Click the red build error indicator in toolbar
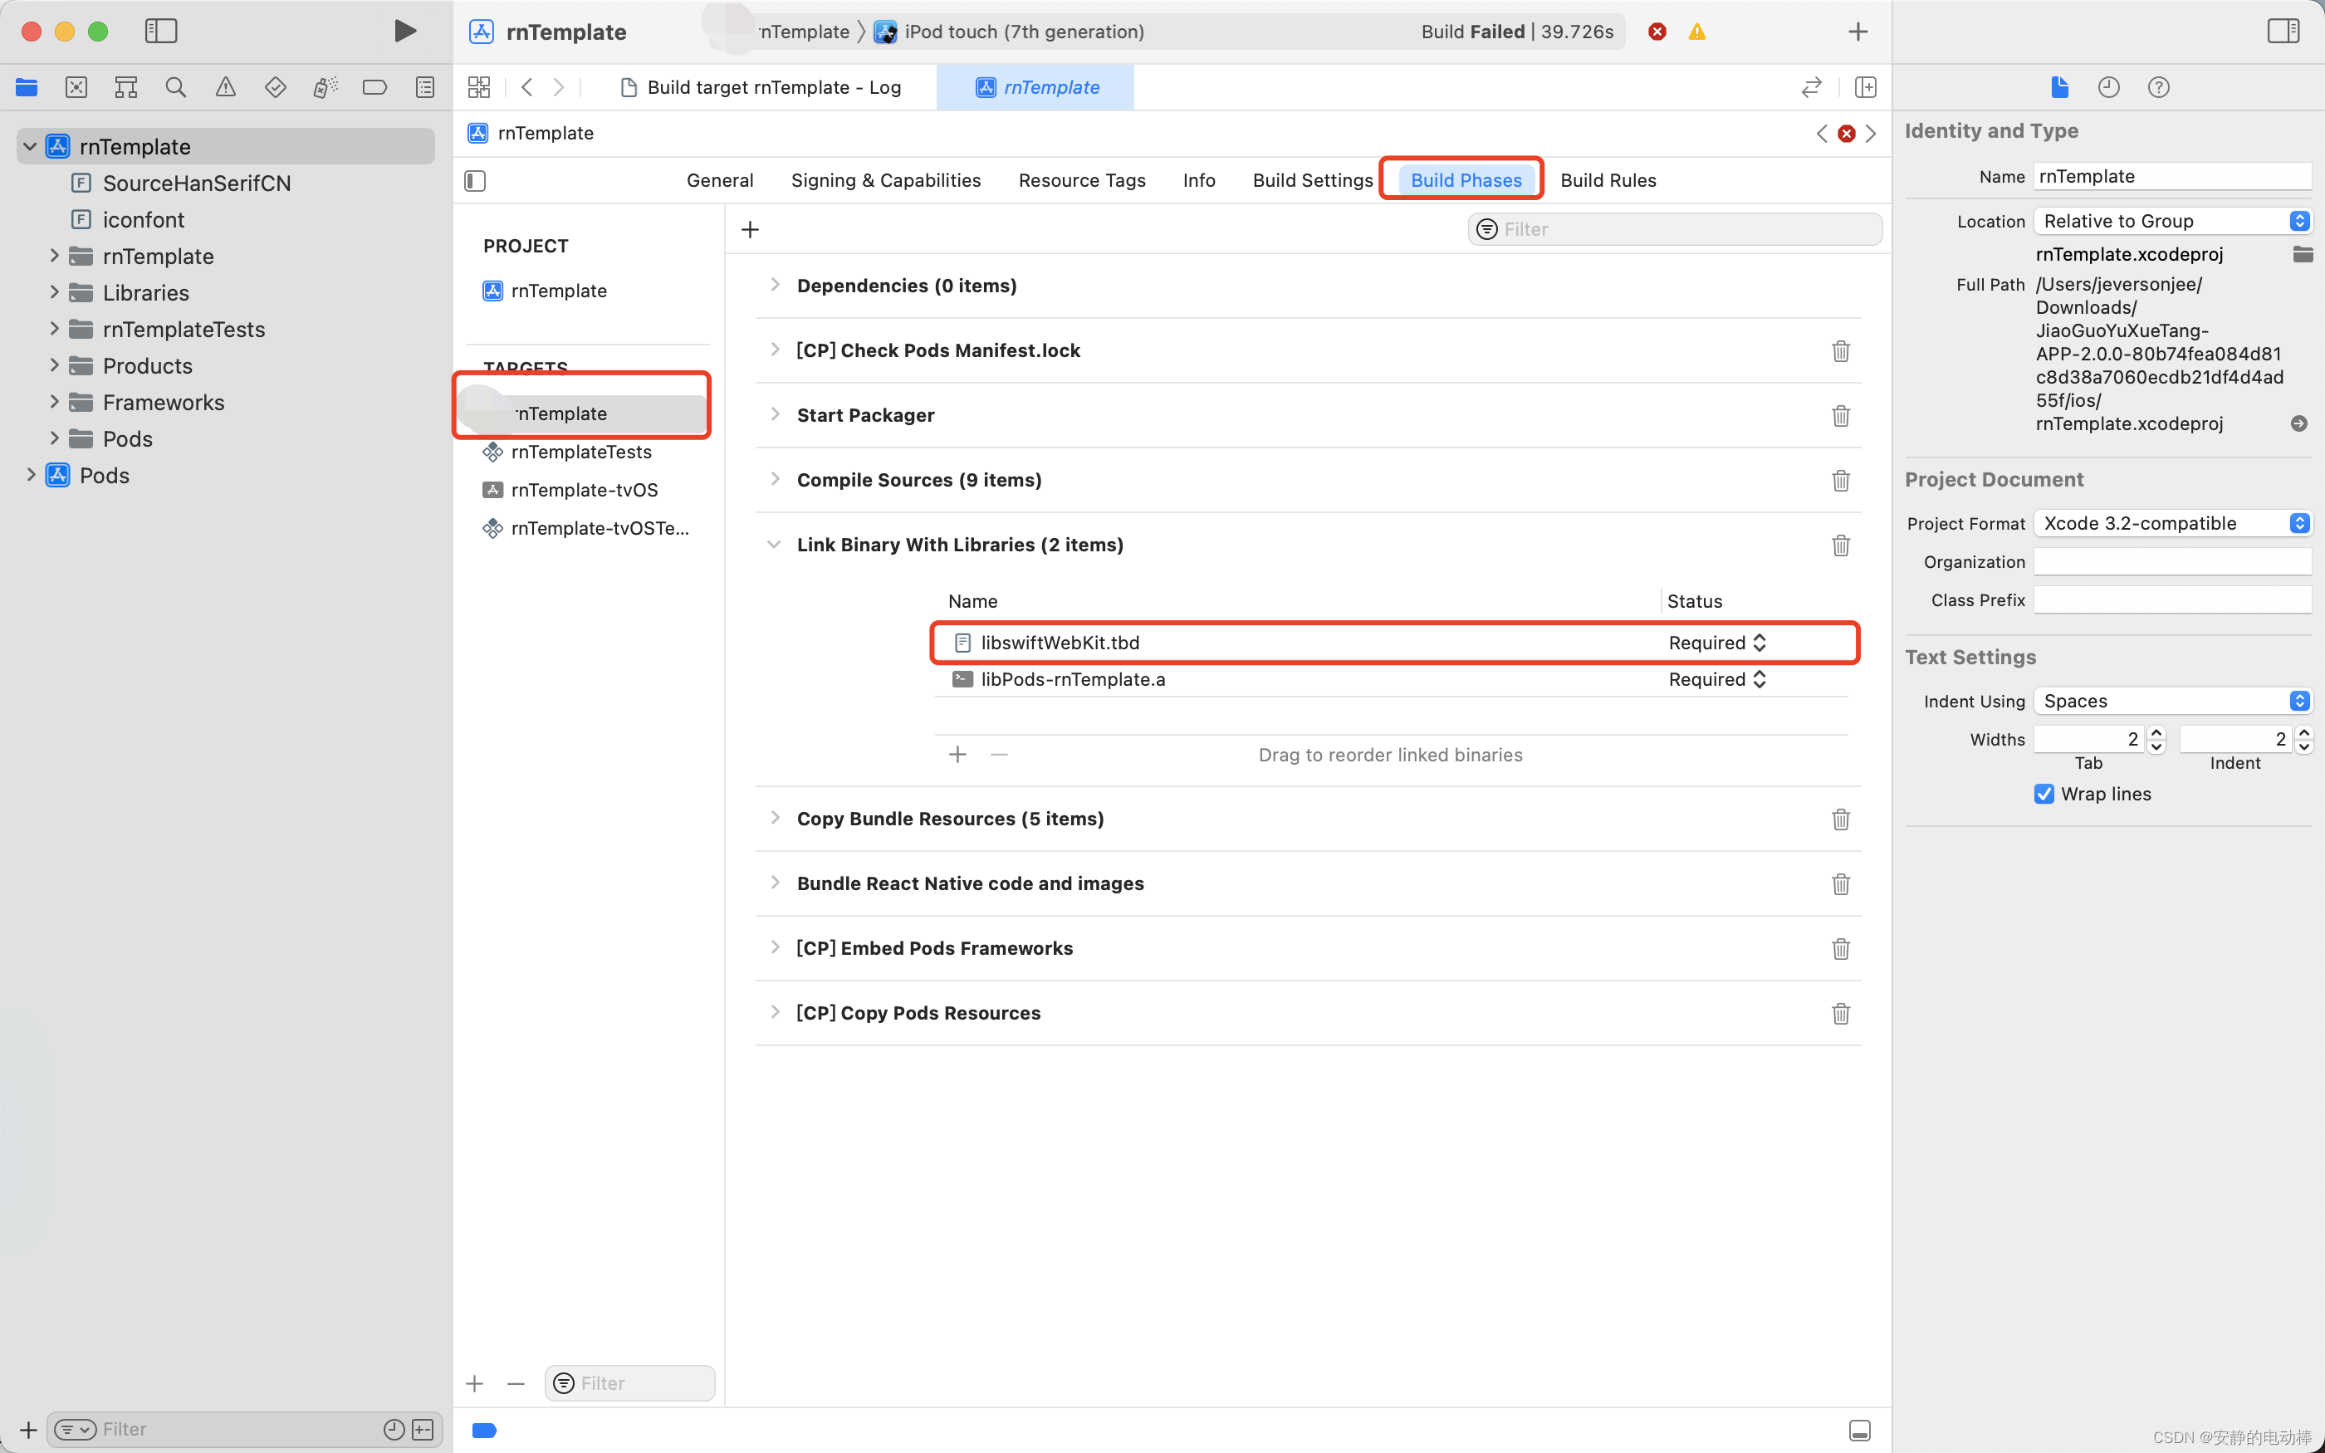2325x1453 pixels. (x=1657, y=32)
